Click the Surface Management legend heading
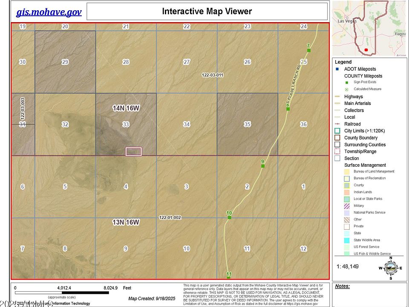409x307 pixels. click(x=365, y=165)
